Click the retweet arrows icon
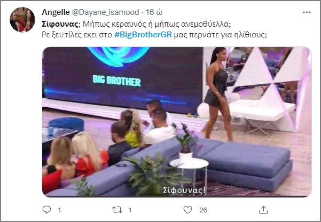321x222 pixels. tap(117, 210)
